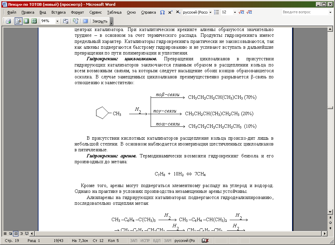
Task: Switch to Print Layout view icon
Action: click(x=16, y=233)
